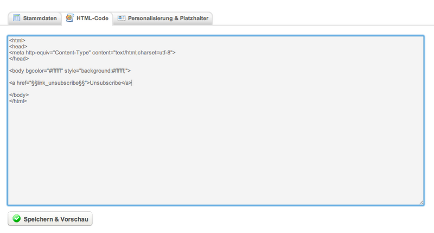
Task: Click the body bgcolor line
Action: click(70, 71)
